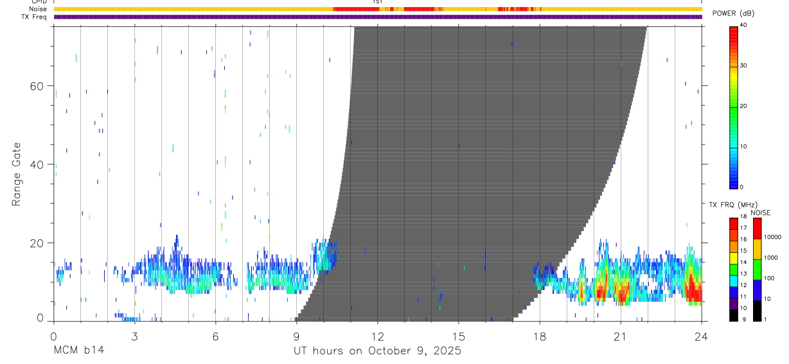Select the yellow-red Noise strip above plot
The width and height of the screenshot is (789, 364).
point(378,9)
